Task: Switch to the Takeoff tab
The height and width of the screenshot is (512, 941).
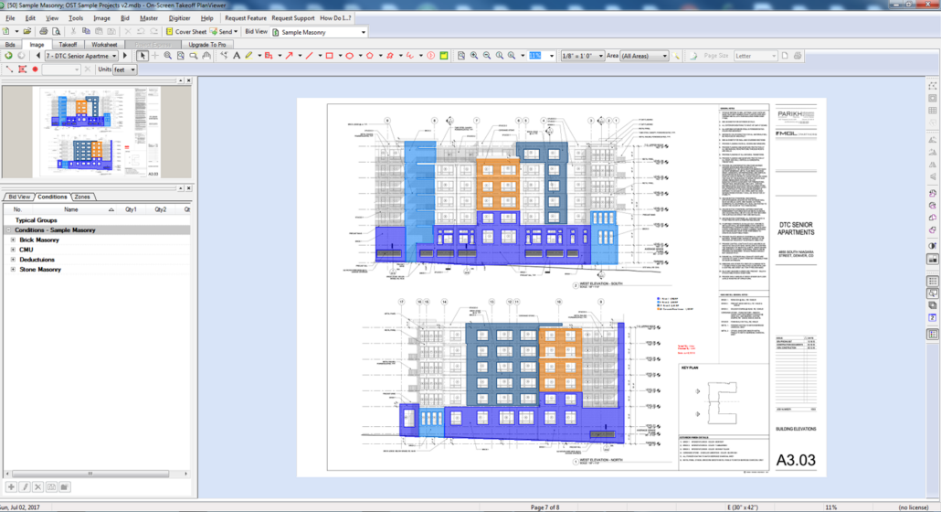Action: 68,44
